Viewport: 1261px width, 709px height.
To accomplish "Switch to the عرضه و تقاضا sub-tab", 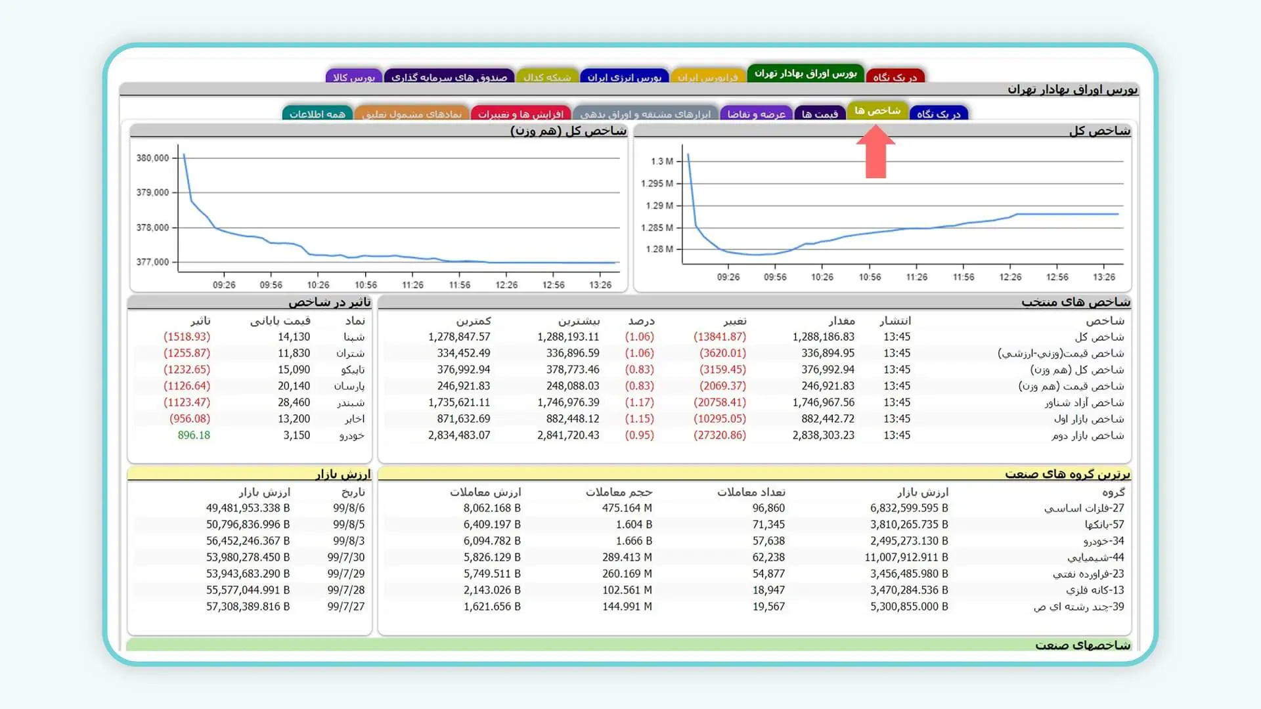I will click(x=756, y=114).
